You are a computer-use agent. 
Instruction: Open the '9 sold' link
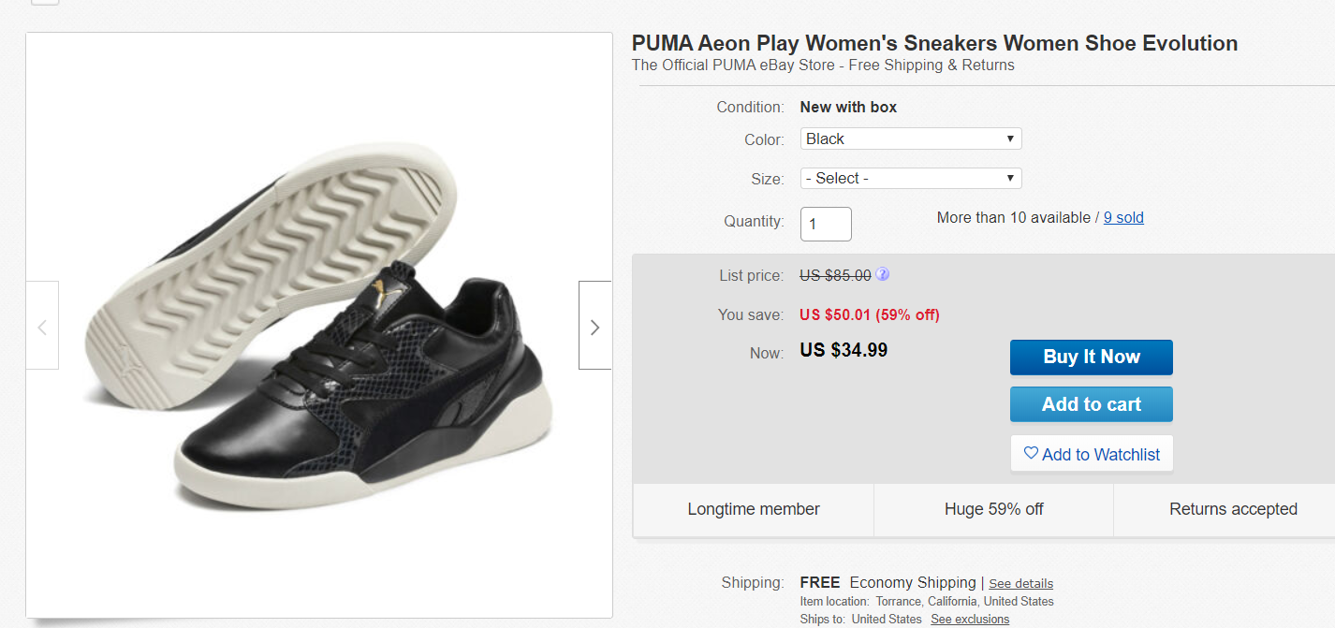(x=1123, y=217)
